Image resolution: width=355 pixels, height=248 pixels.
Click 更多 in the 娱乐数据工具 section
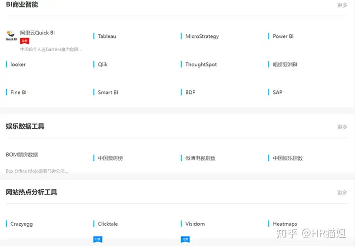pos(342,127)
